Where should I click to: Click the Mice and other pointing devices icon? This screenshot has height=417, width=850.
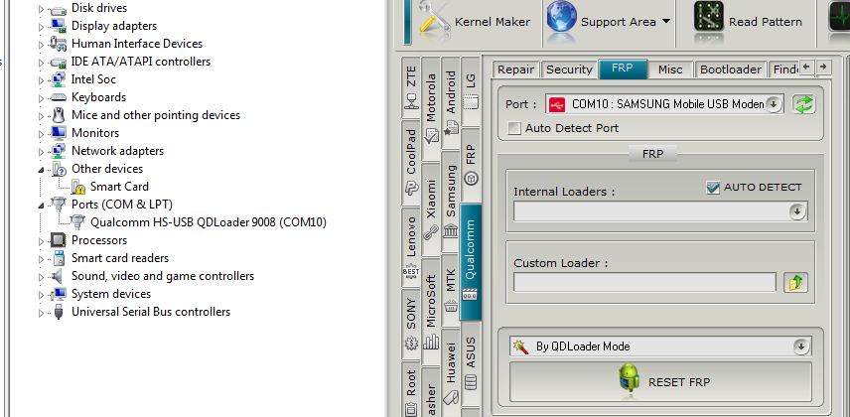[x=58, y=115]
